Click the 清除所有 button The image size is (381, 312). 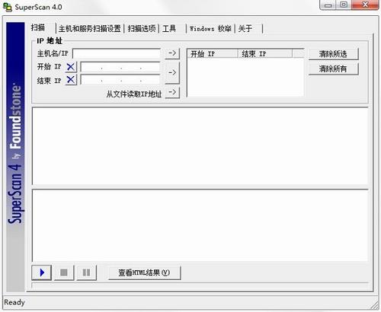(333, 68)
